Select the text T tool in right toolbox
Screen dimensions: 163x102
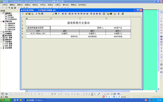coord(161,48)
